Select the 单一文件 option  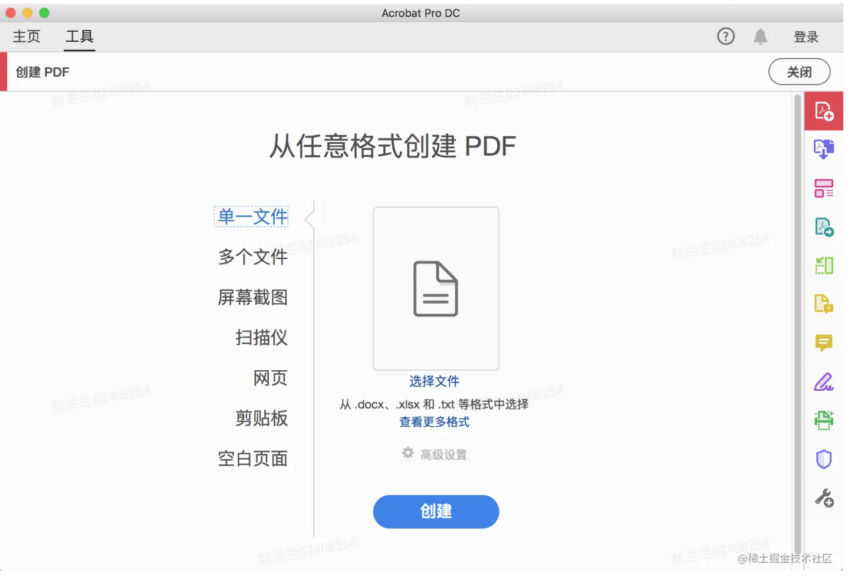pos(252,216)
